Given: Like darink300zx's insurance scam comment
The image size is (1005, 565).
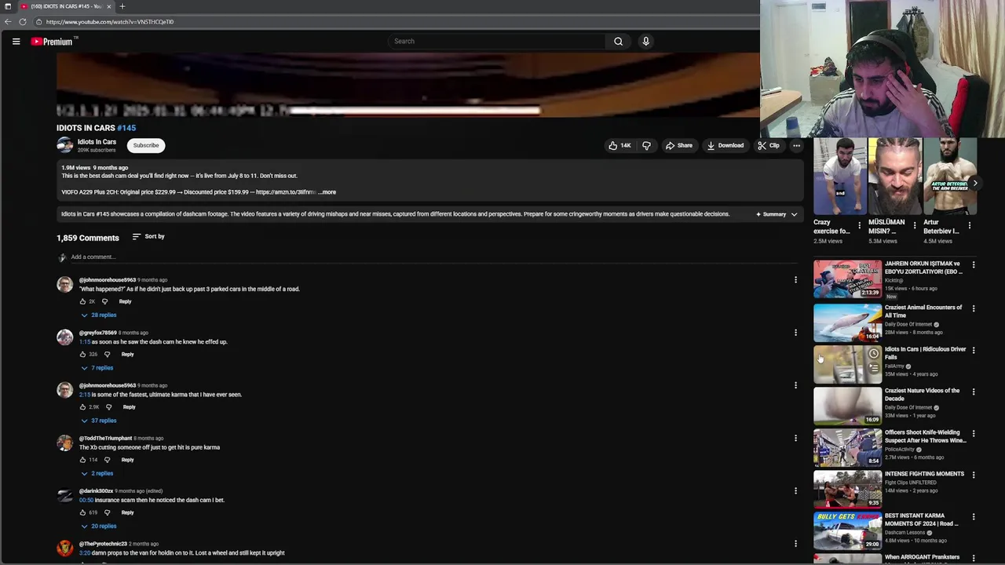Looking at the screenshot, I should click(82, 512).
